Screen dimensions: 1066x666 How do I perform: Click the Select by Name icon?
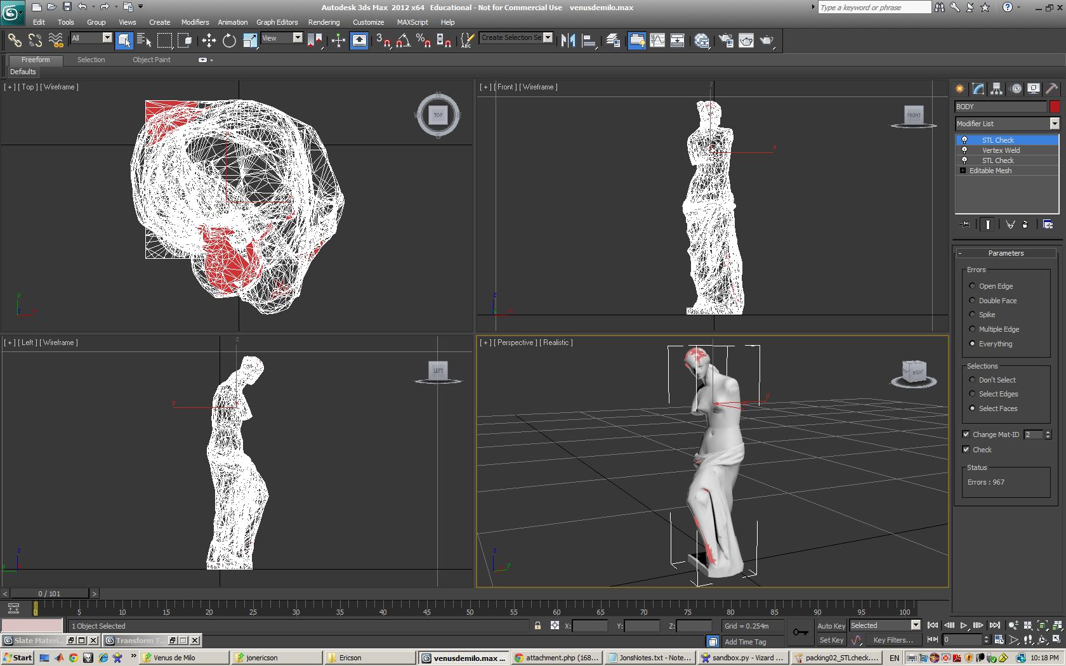144,41
